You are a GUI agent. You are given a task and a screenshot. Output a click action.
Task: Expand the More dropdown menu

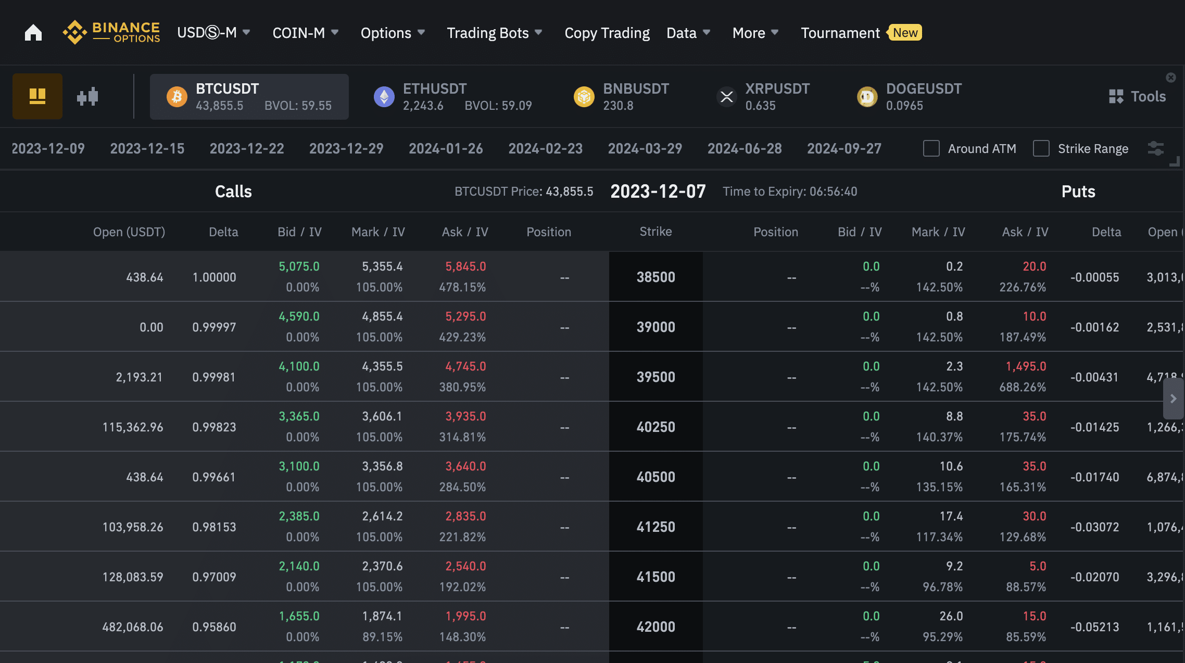tap(755, 33)
